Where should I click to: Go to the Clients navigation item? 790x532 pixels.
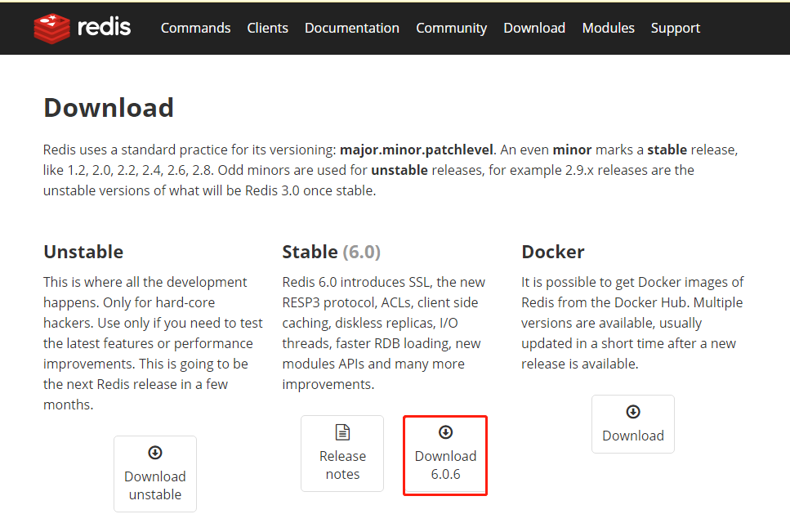pyautogui.click(x=267, y=28)
